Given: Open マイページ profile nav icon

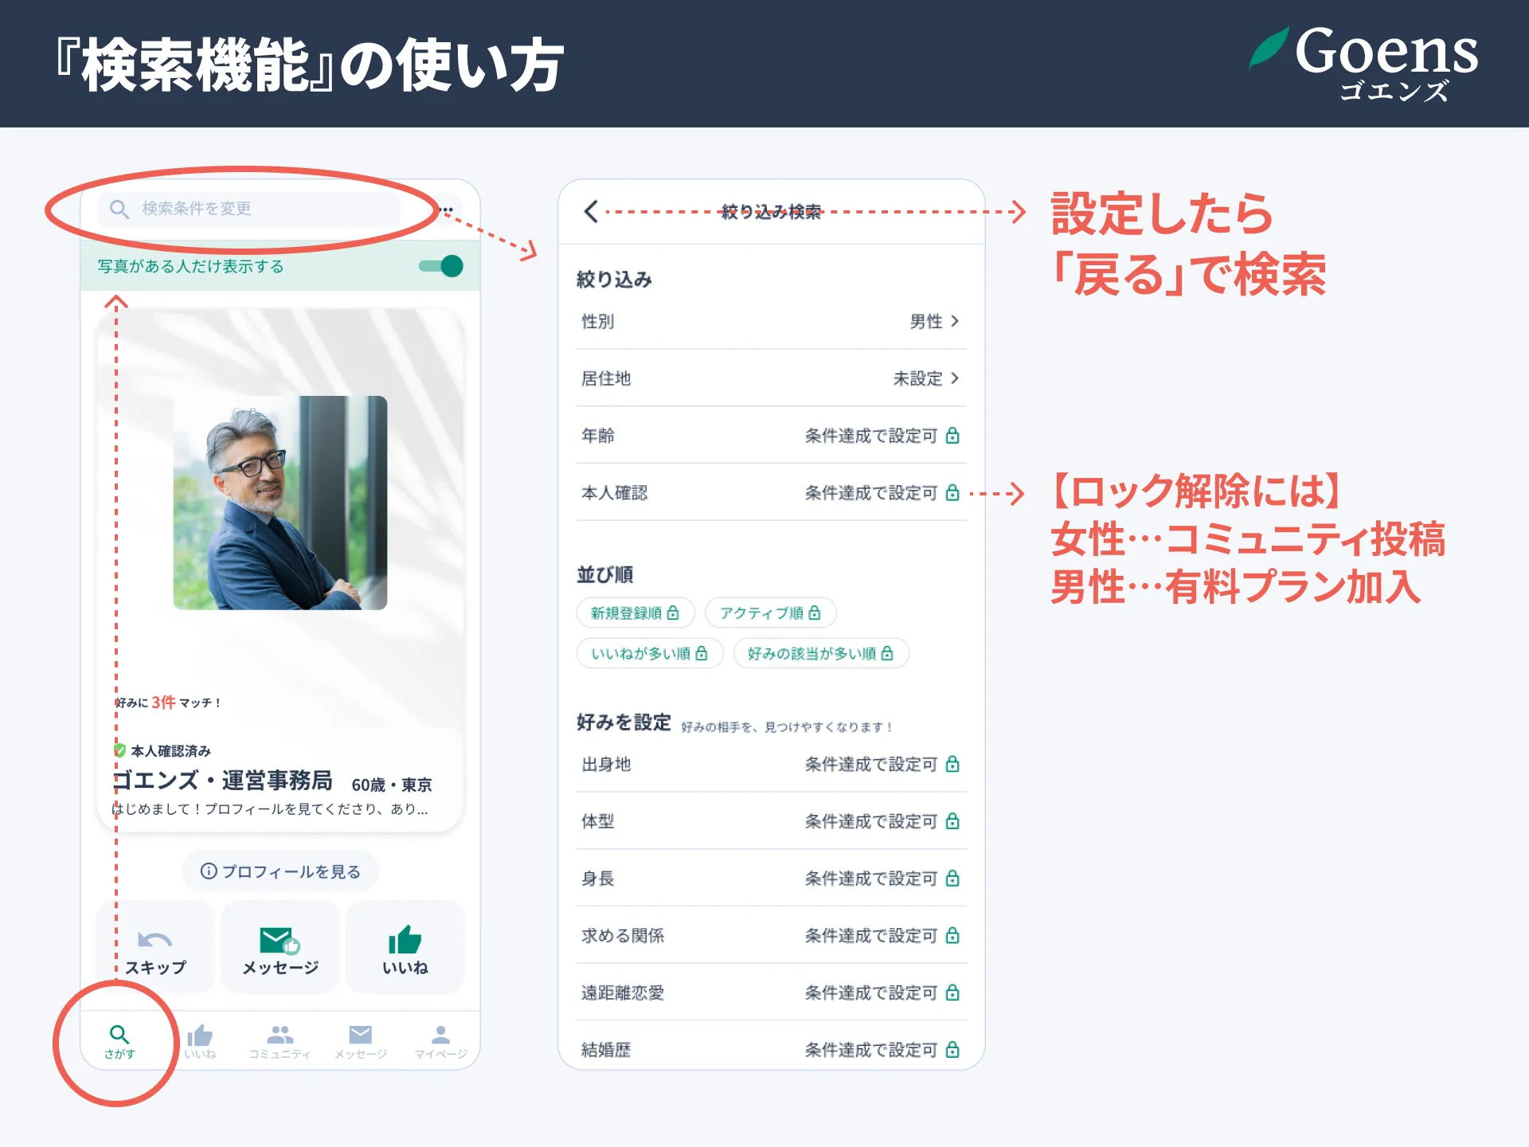Looking at the screenshot, I should point(439,1035).
